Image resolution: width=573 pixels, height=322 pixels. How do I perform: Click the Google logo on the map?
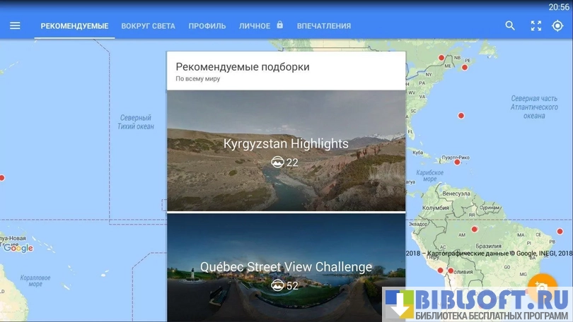click(x=18, y=248)
